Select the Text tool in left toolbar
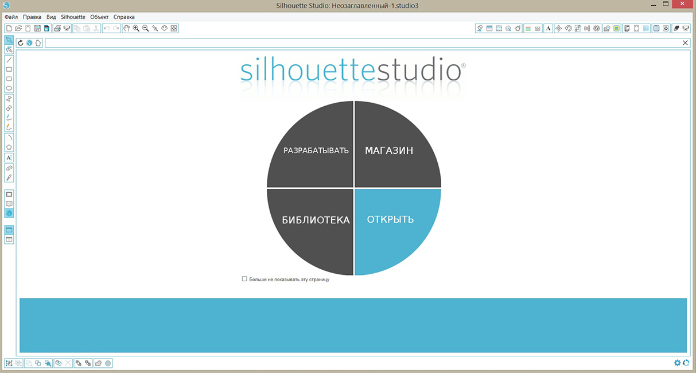 (x=9, y=157)
